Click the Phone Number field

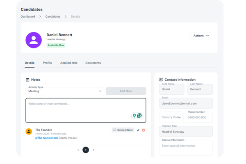(x=199, y=117)
